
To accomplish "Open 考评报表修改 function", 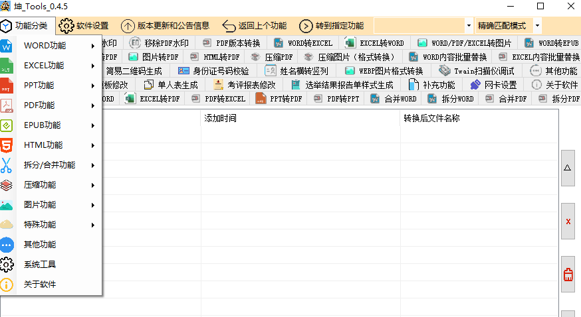I will (245, 85).
